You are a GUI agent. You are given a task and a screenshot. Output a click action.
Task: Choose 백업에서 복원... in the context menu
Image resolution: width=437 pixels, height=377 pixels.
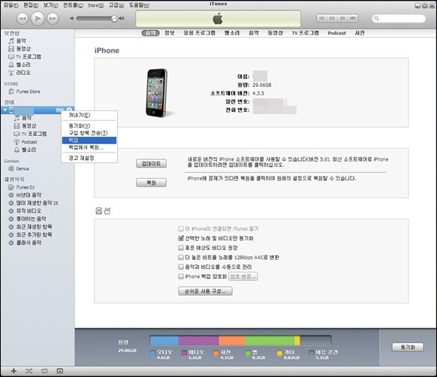89,147
